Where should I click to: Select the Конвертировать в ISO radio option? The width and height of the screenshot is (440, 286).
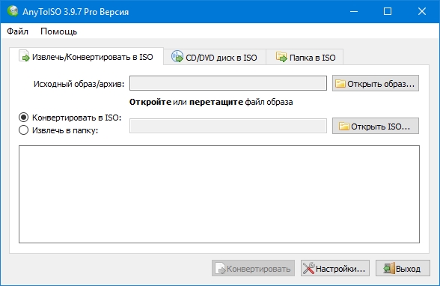click(24, 118)
